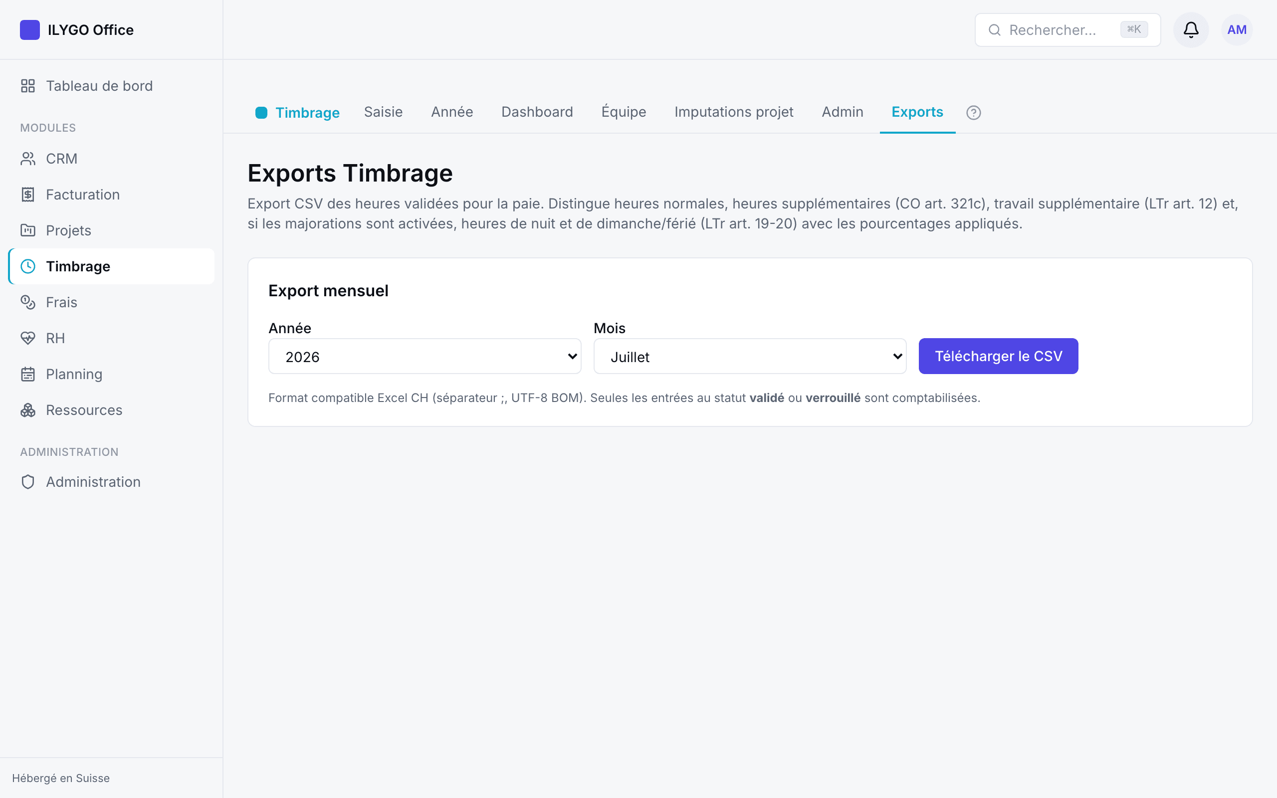
Task: Click the Frais coins icon
Action: pos(28,302)
